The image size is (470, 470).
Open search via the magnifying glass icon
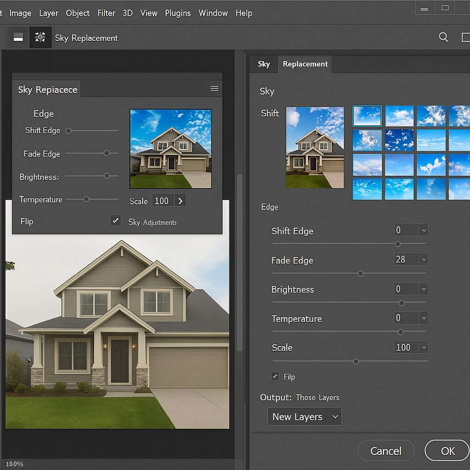click(x=443, y=37)
